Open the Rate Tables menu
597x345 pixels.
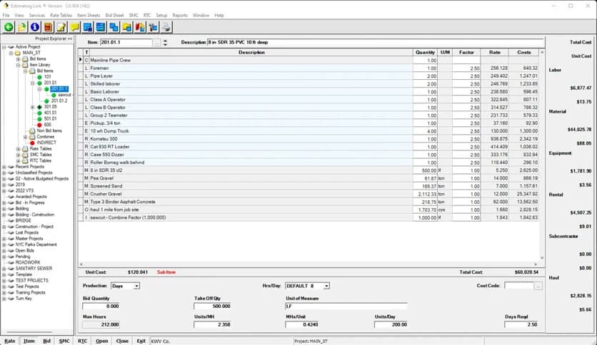pyautogui.click(x=61, y=15)
